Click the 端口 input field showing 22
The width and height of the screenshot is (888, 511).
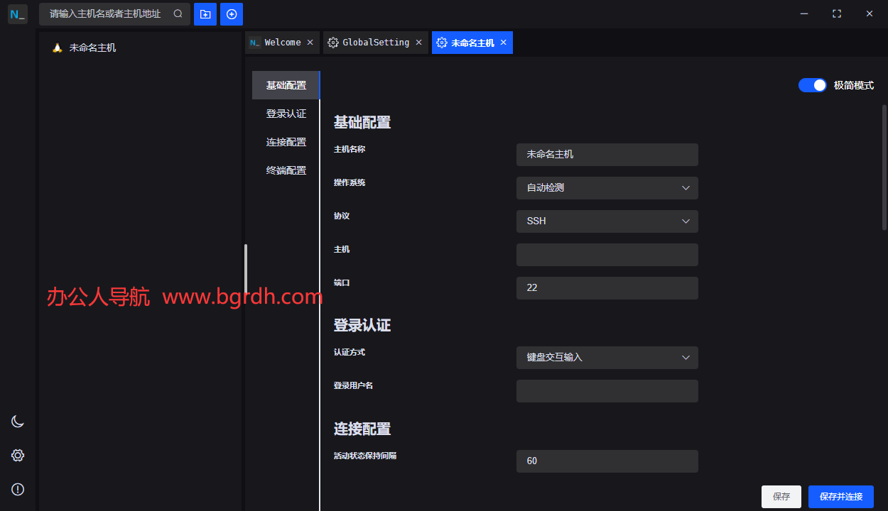pyautogui.click(x=607, y=287)
